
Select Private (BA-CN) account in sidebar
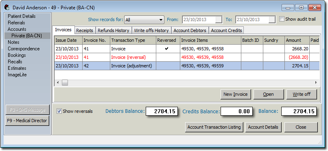pos(27,36)
